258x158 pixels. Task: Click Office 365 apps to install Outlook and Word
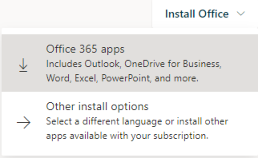pos(86,49)
